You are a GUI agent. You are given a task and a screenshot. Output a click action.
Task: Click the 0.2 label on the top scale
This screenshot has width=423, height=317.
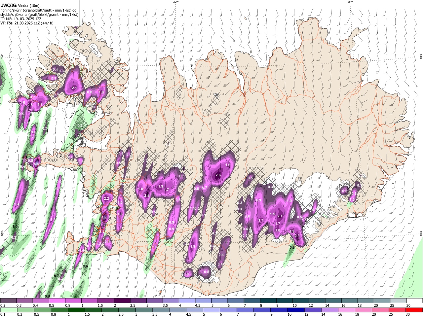click(x=3, y=305)
